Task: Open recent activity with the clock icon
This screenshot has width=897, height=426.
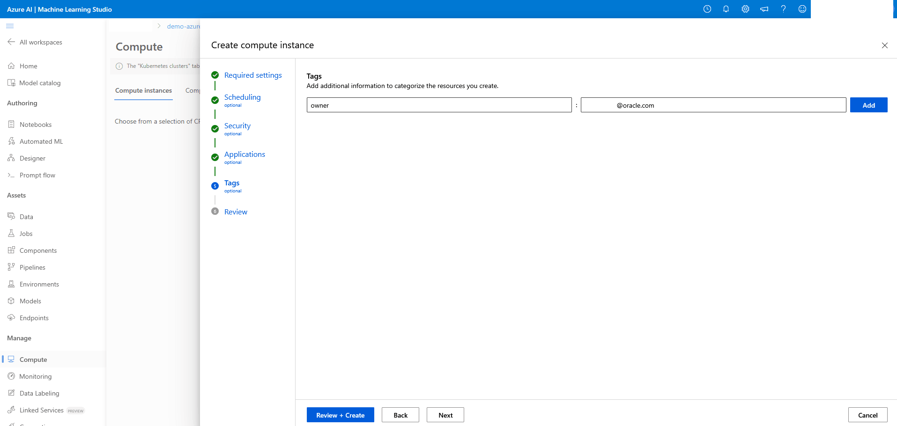Action: [707, 9]
